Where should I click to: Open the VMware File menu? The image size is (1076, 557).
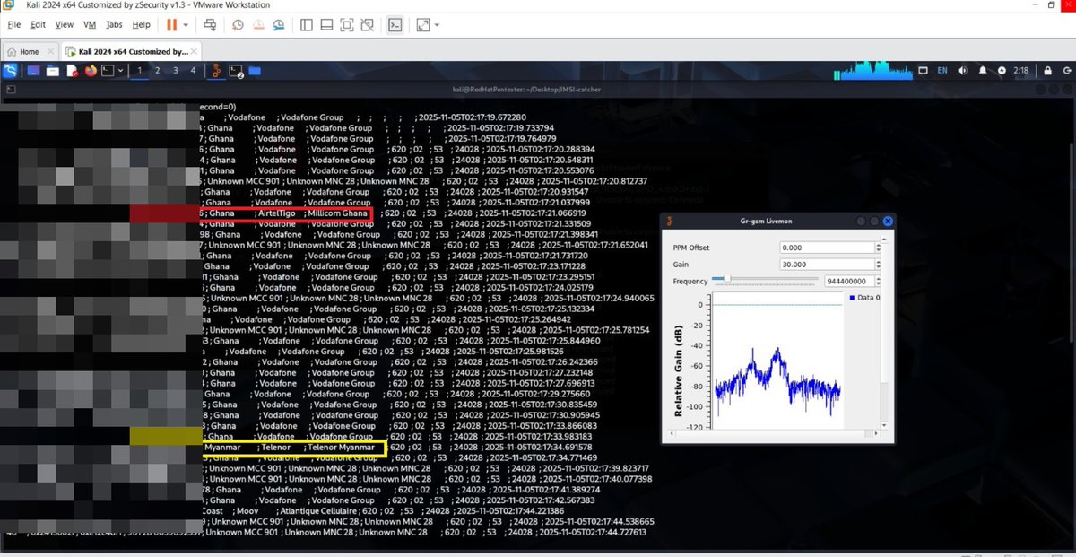[x=14, y=24]
